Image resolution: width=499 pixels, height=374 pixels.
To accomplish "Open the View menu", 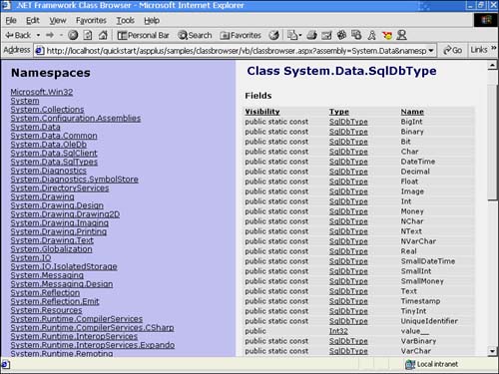I will tap(58, 21).
